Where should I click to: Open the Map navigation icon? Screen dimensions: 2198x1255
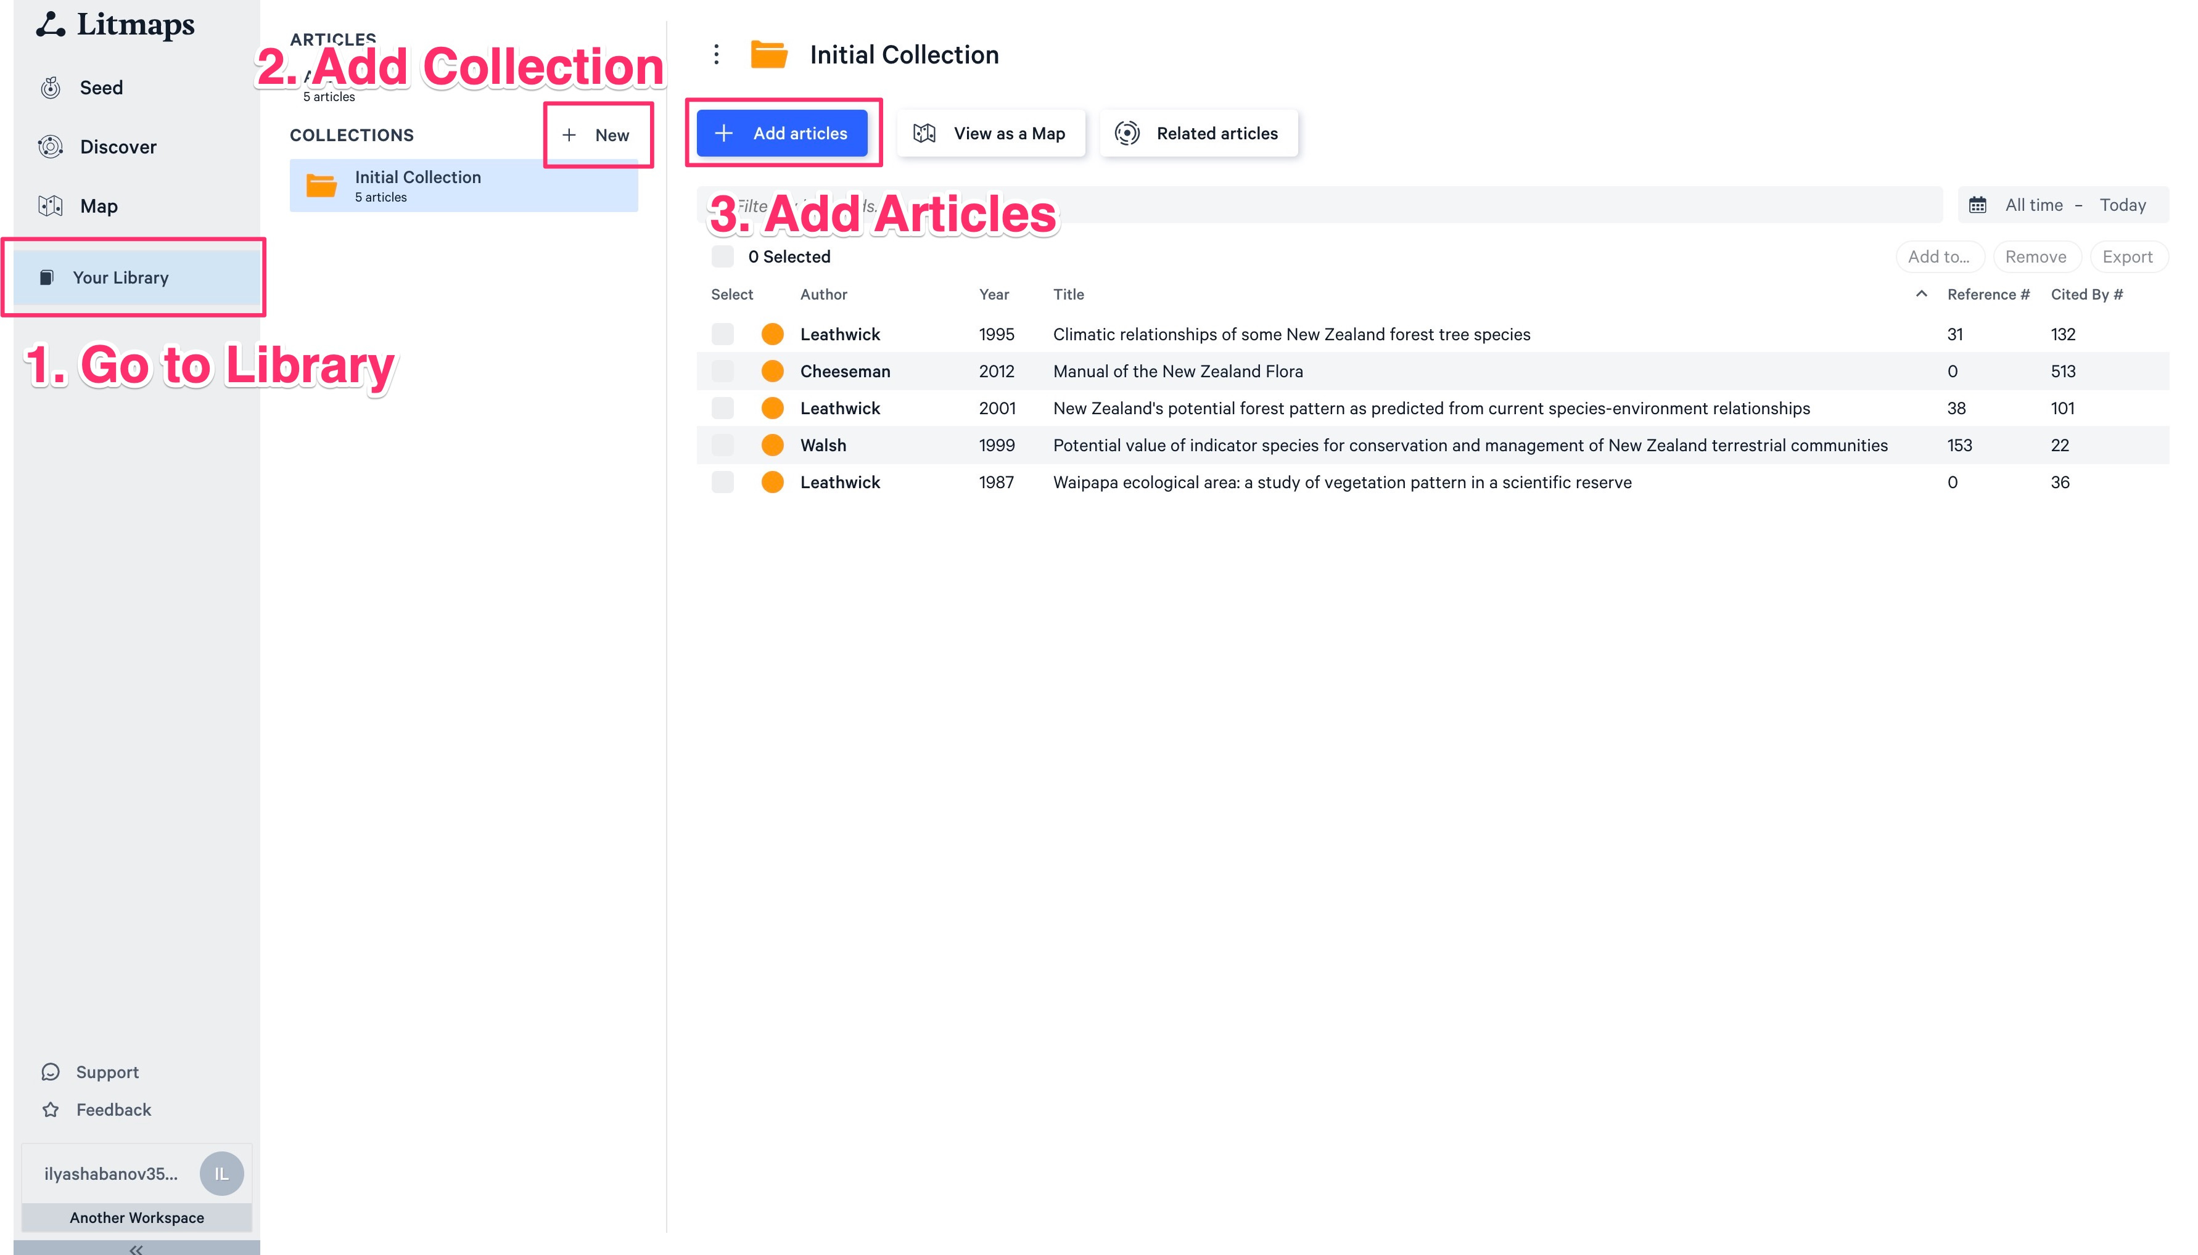[x=51, y=205]
